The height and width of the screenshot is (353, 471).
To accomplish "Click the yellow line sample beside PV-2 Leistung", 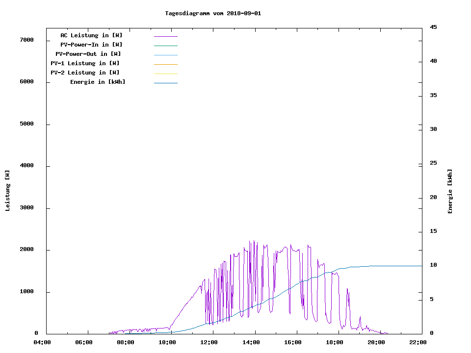I will (x=165, y=74).
